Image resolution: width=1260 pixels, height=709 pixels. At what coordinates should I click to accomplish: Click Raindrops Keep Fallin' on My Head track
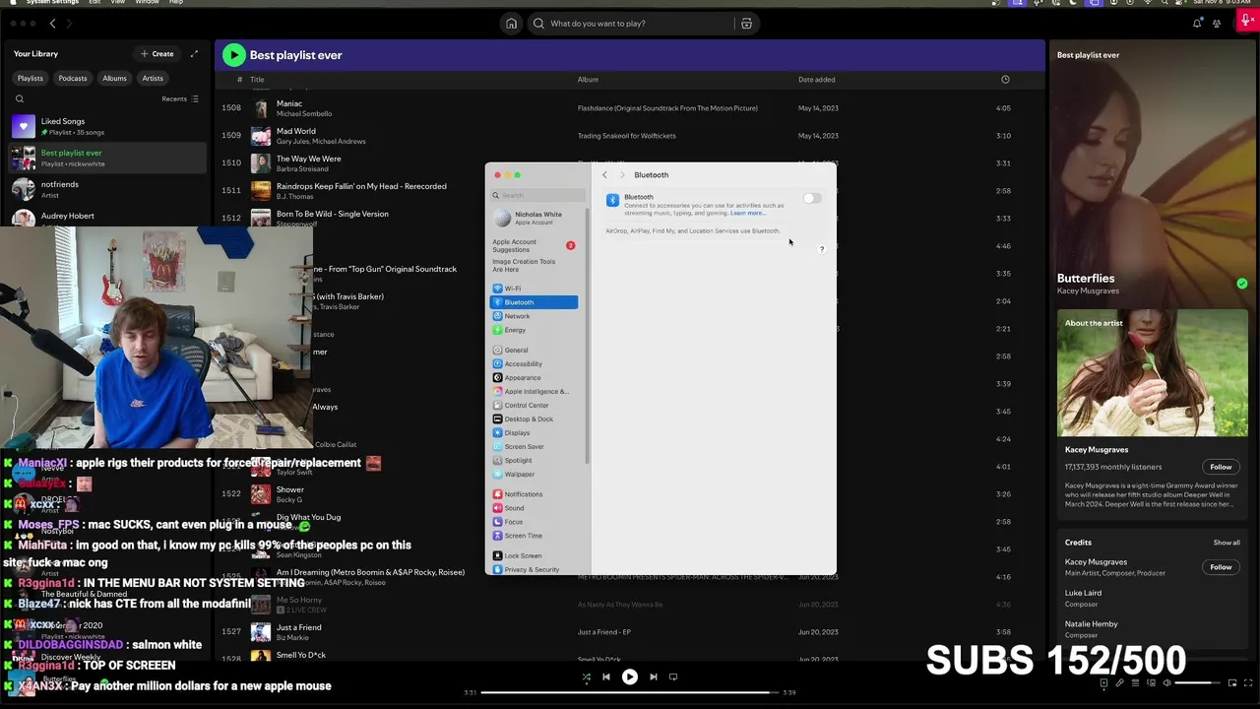361,186
